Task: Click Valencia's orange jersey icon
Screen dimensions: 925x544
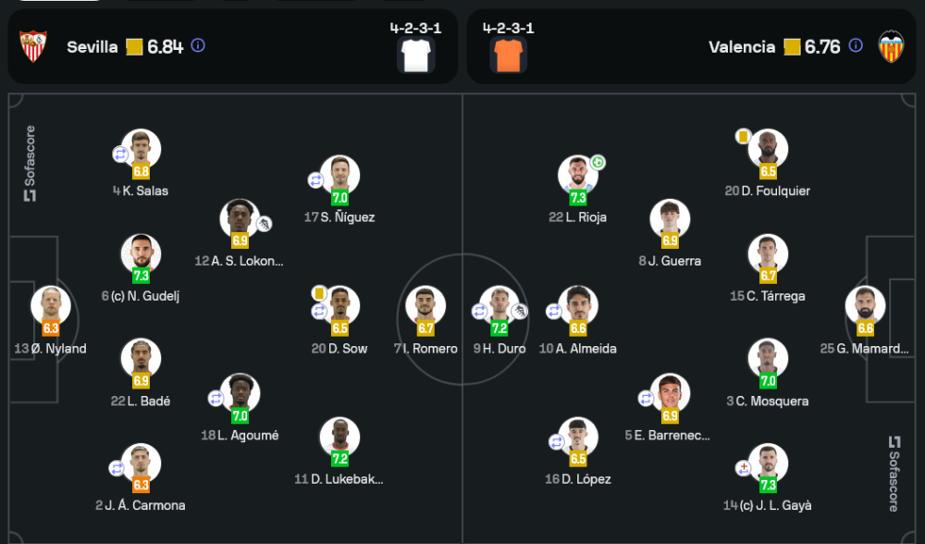Action: tap(508, 56)
